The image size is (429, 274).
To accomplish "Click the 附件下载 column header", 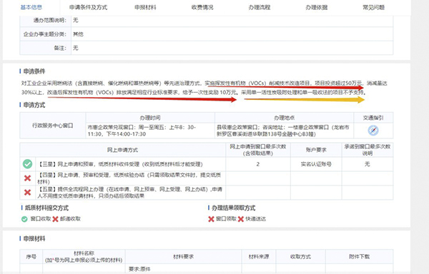I will tap(359, 257).
